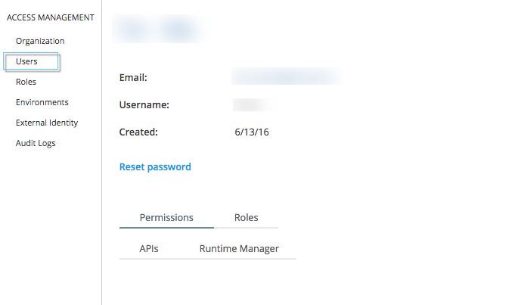The width and height of the screenshot is (515, 305).
Task: Click the created date 6/13/16
Action: click(253, 132)
